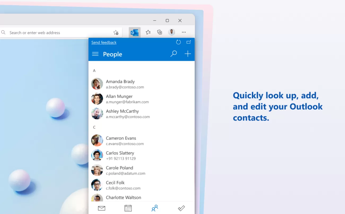The height and width of the screenshot is (214, 345).
Task: Click the Send feedback link
Action: point(104,42)
